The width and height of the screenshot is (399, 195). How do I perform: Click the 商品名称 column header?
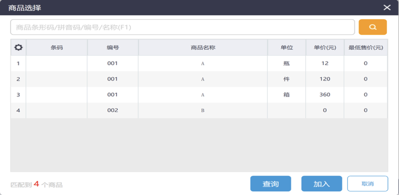(x=203, y=47)
